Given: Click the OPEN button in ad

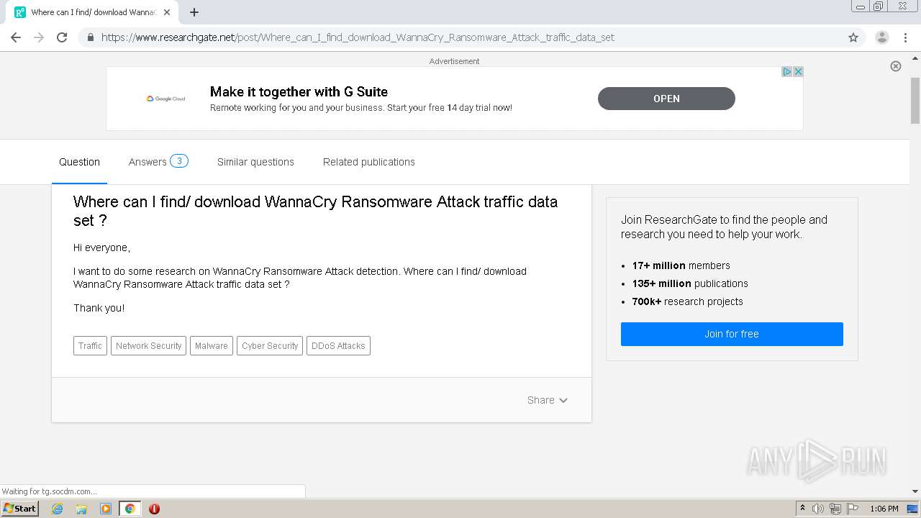Looking at the screenshot, I should pos(666,99).
